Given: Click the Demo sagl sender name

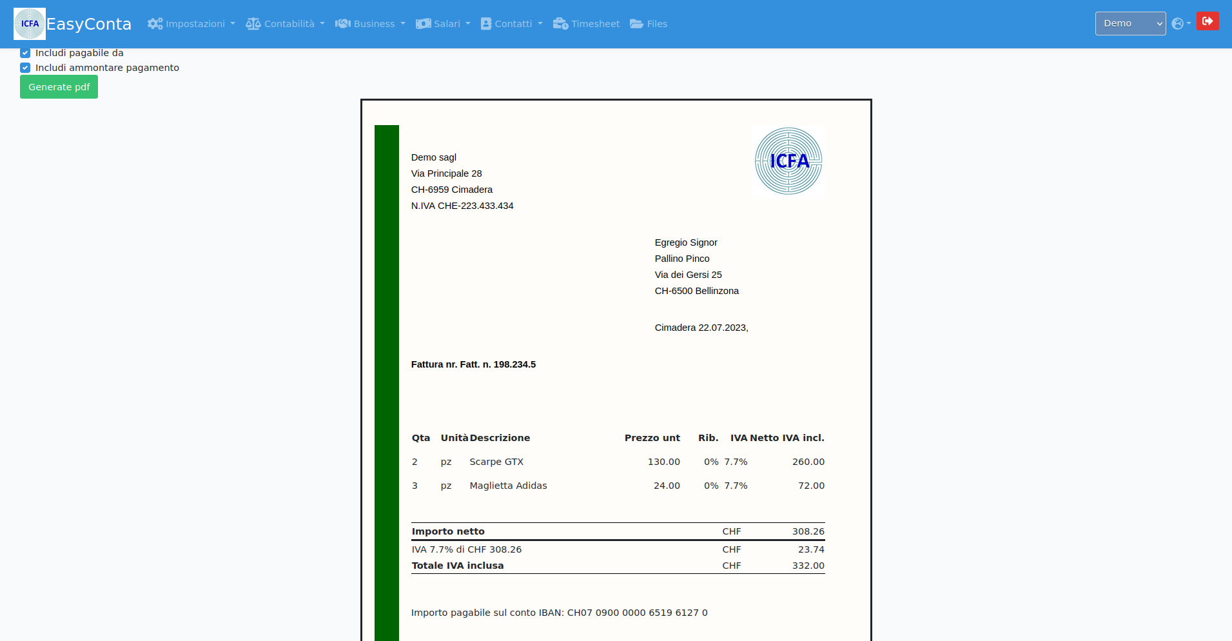Looking at the screenshot, I should pos(434,157).
